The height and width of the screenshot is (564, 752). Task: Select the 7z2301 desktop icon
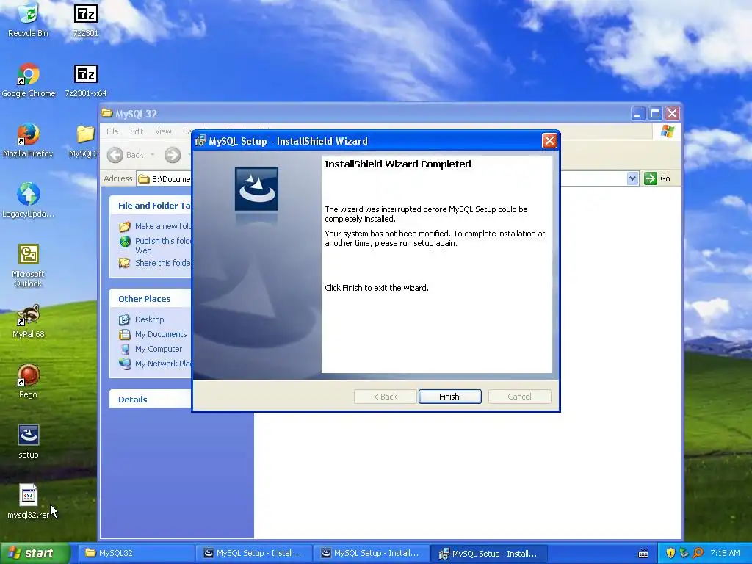[86, 19]
